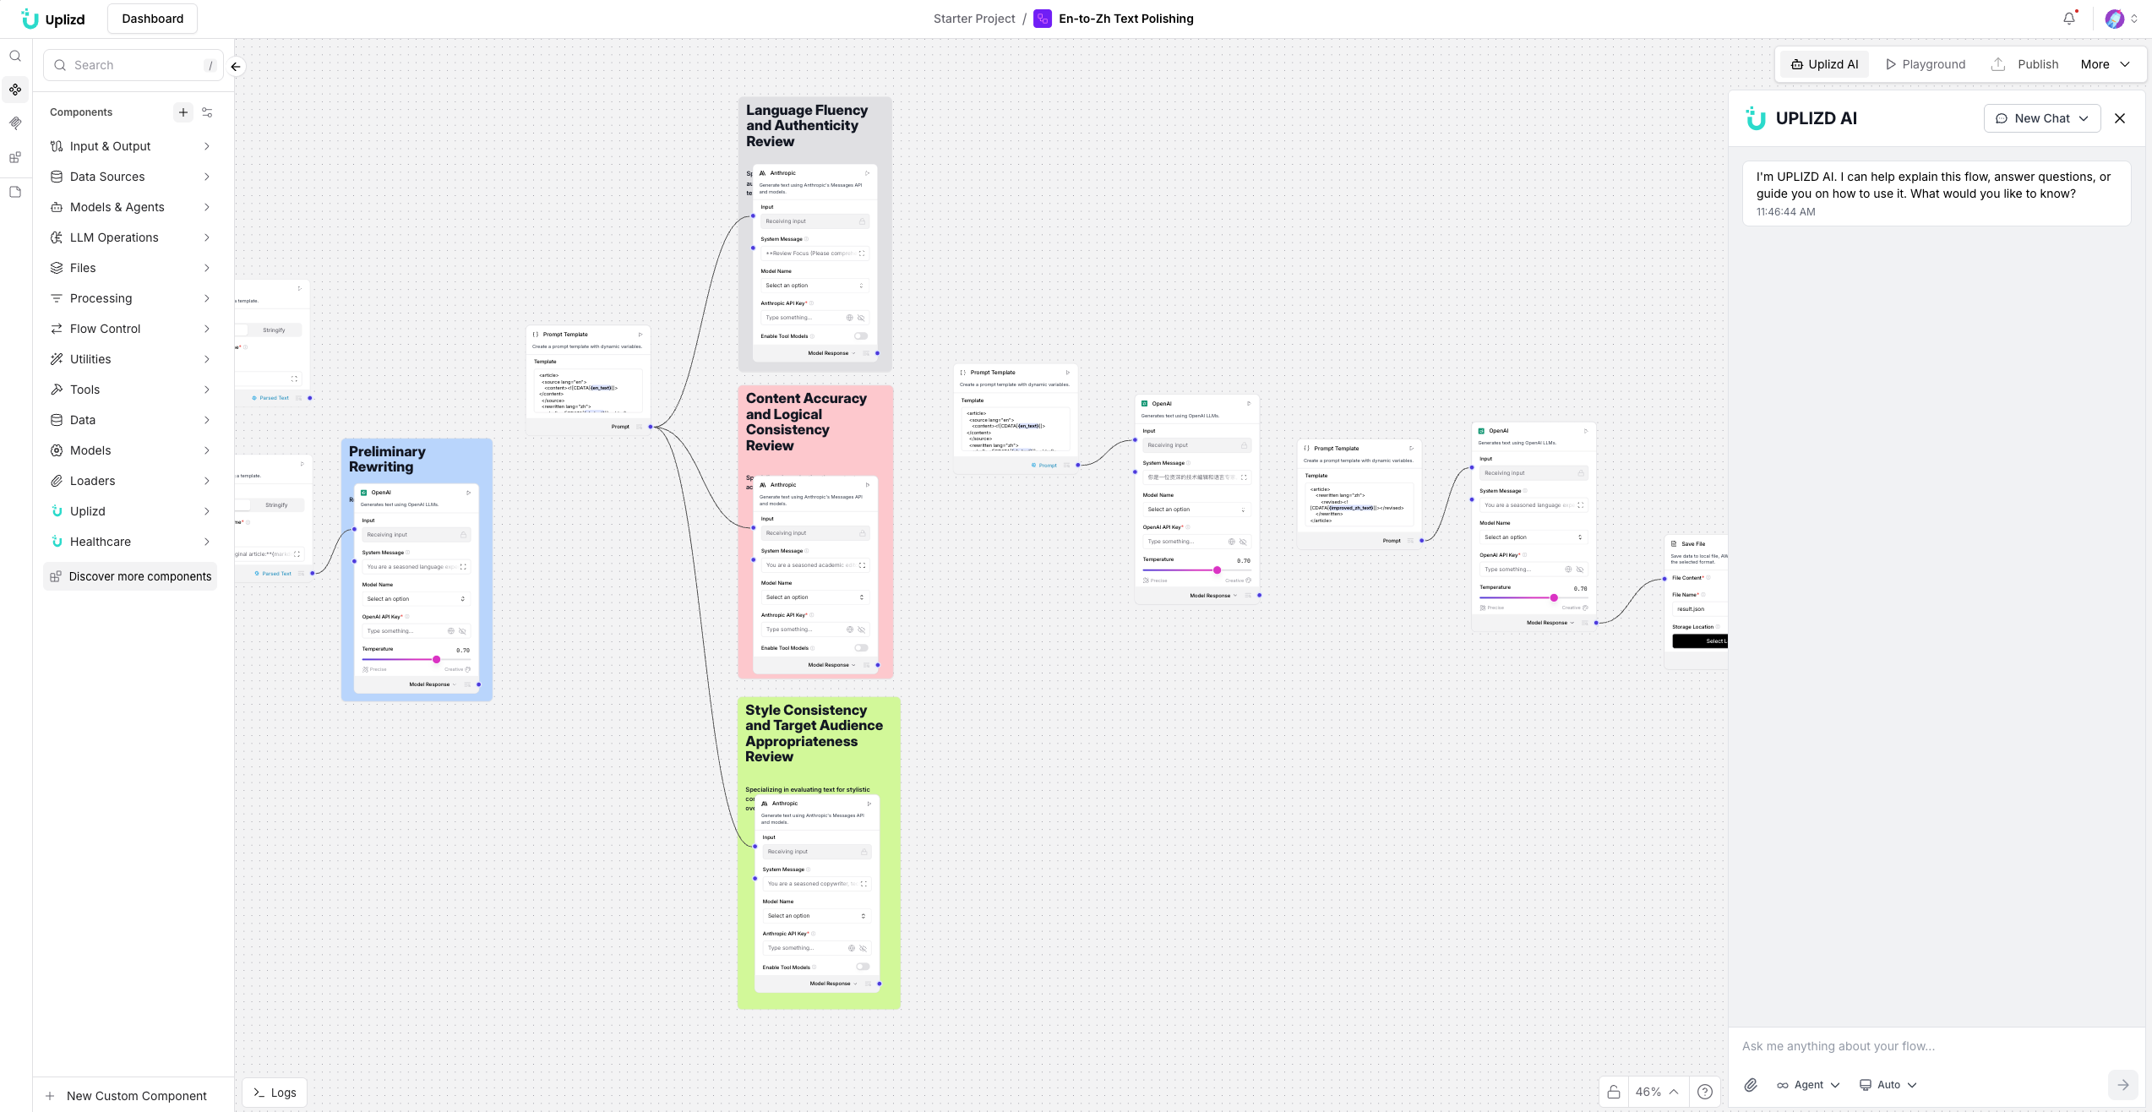Adjust Temperature slider in Preliminary Rewriting node

click(x=436, y=659)
